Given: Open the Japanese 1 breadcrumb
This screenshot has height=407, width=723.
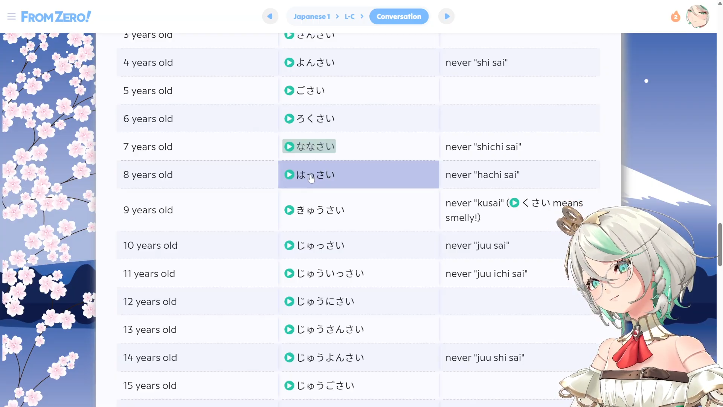Looking at the screenshot, I should pyautogui.click(x=311, y=17).
